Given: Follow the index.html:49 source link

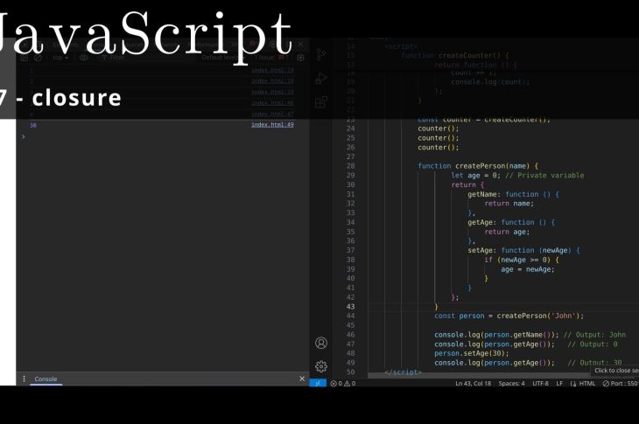Looking at the screenshot, I should (x=272, y=125).
